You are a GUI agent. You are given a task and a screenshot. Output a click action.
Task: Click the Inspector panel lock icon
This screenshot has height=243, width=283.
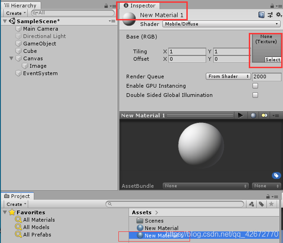[272, 6]
